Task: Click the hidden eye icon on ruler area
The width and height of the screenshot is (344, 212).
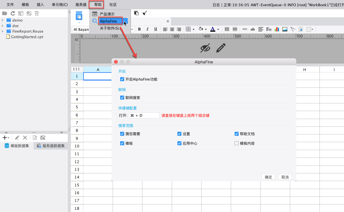Action: tap(205, 48)
